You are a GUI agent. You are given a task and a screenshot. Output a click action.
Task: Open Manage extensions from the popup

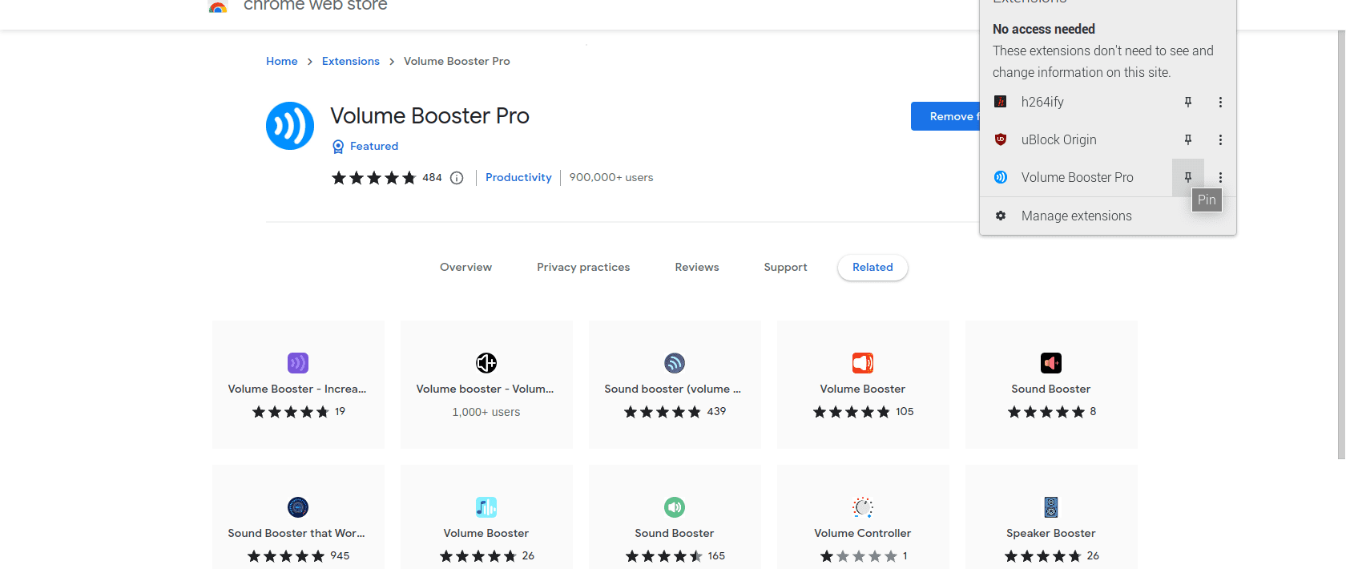click(1108, 216)
